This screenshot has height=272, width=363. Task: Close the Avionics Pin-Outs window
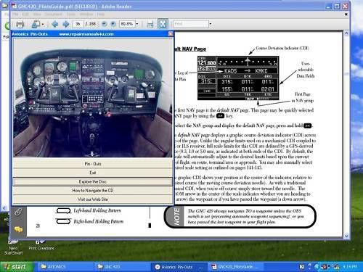(171, 34)
